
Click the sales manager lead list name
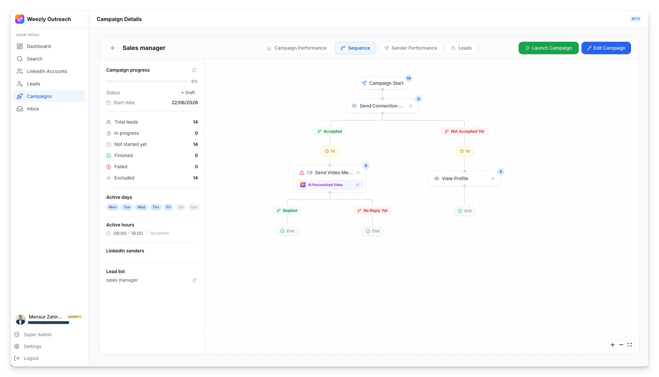[x=122, y=280]
